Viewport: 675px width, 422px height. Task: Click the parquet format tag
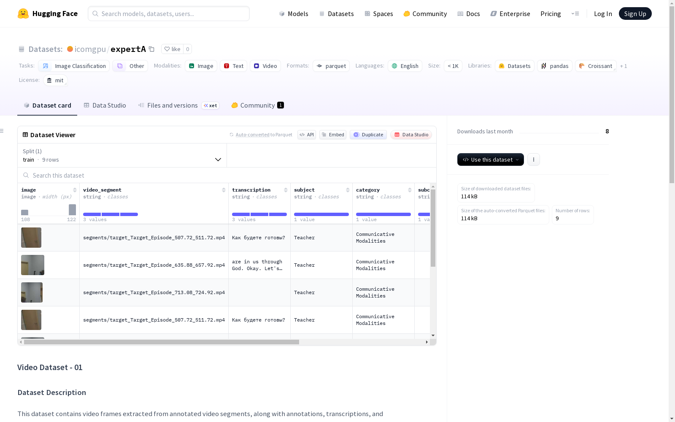pyautogui.click(x=331, y=66)
